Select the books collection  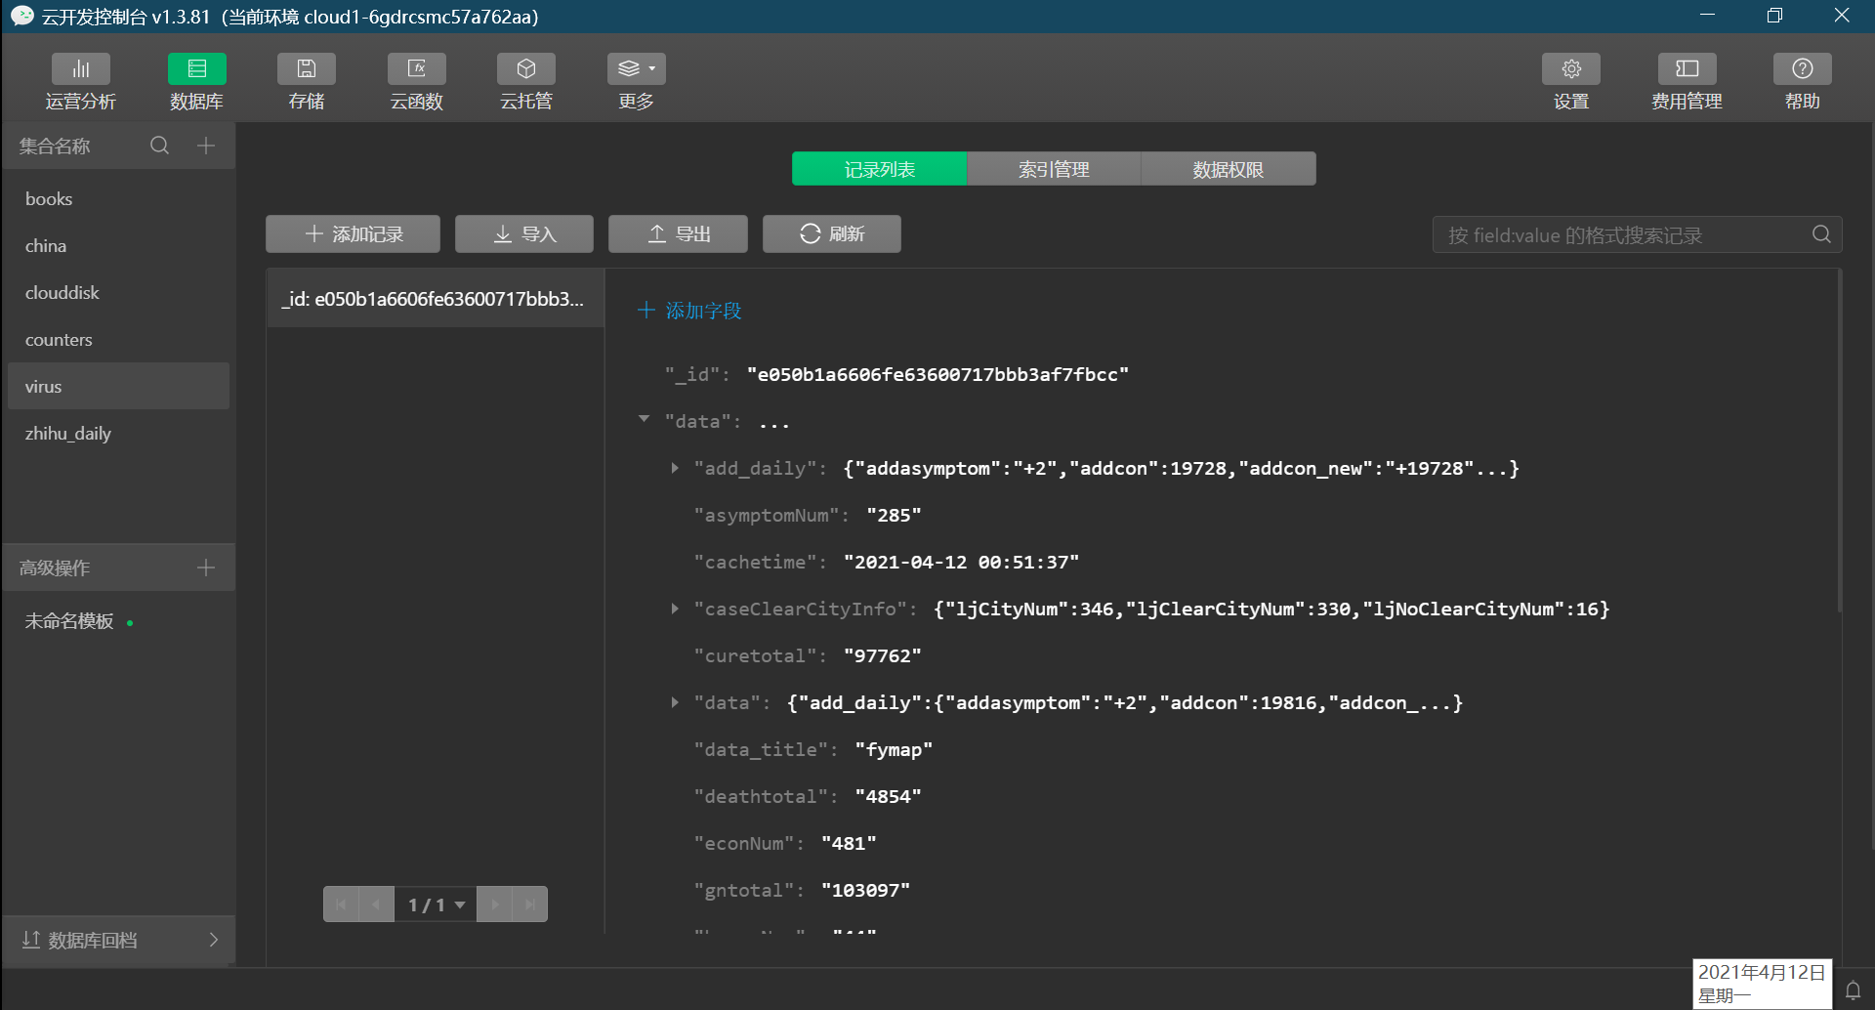[118, 198]
